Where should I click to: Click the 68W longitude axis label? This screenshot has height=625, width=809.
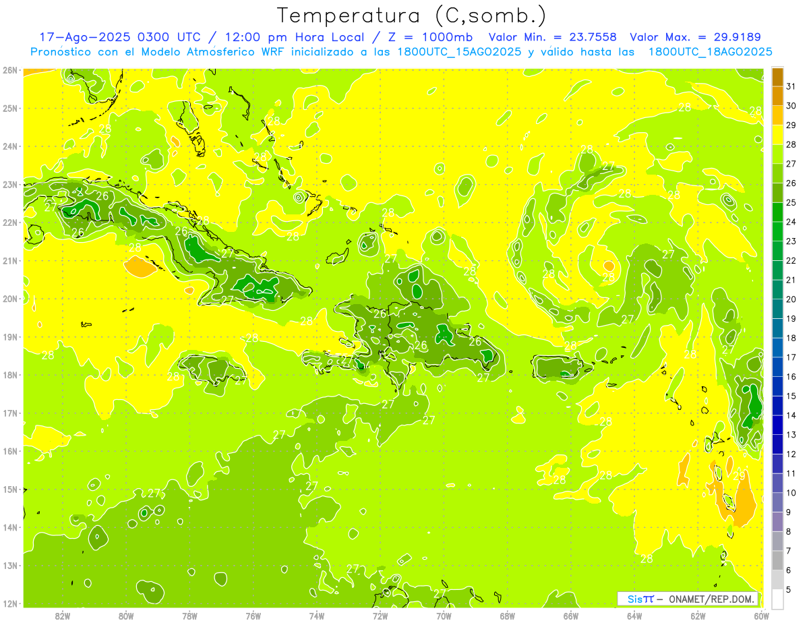(507, 616)
